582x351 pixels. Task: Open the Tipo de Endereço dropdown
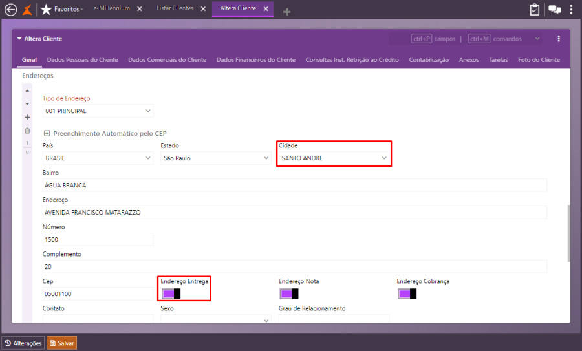pos(98,111)
